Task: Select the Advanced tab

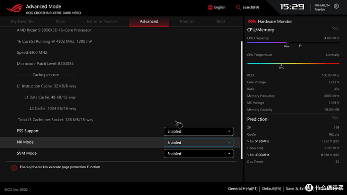Action: click(149, 21)
